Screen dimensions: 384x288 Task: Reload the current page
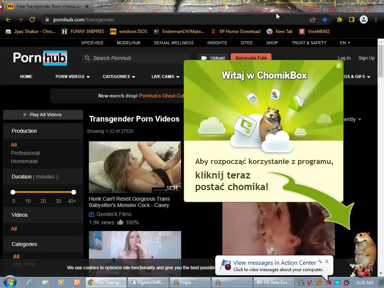coord(32,19)
